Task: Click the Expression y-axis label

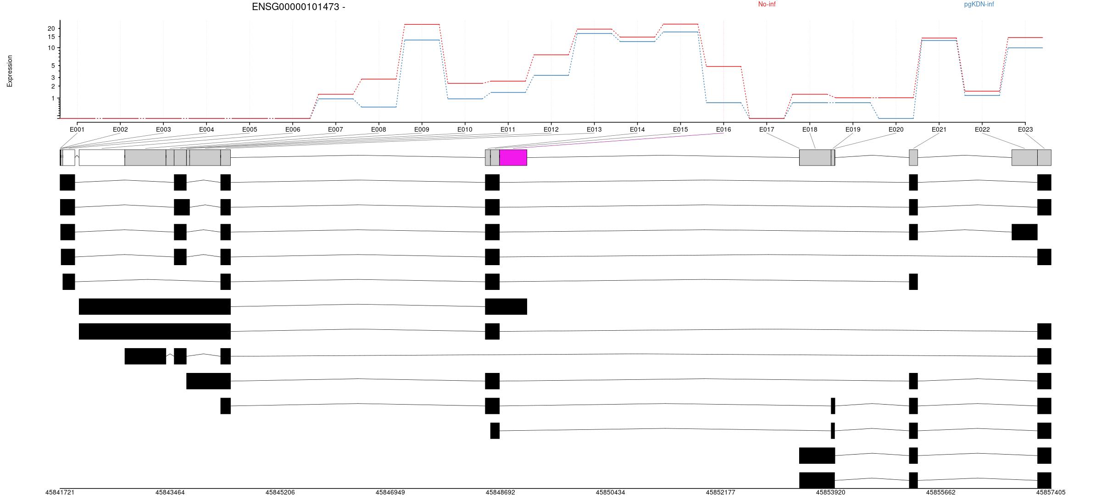Action: coord(10,71)
